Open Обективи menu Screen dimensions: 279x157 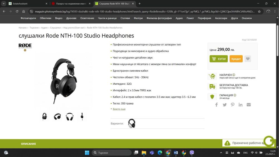pos(45,18)
